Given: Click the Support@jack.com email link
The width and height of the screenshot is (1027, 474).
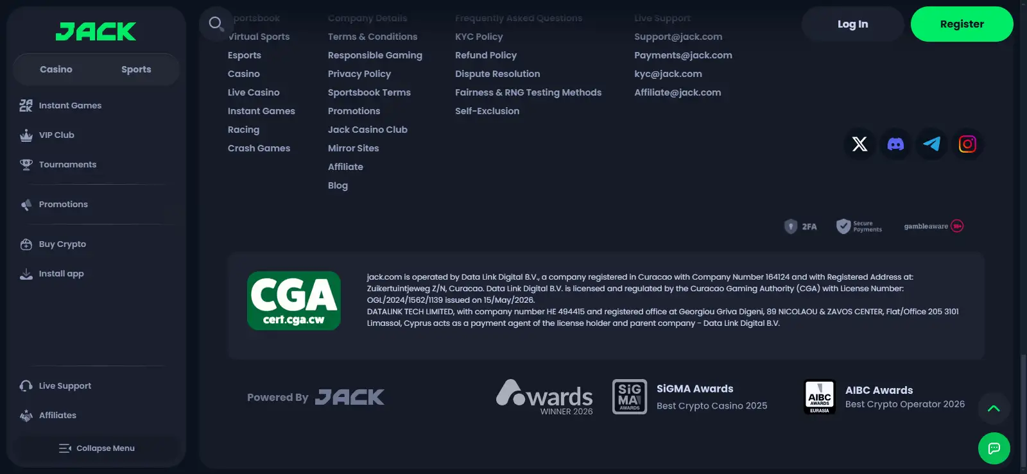Looking at the screenshot, I should tap(678, 37).
